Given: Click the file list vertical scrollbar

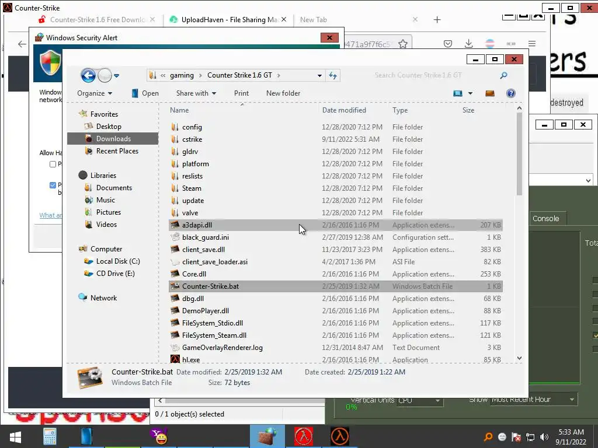Looking at the screenshot, I should pyautogui.click(x=519, y=154).
